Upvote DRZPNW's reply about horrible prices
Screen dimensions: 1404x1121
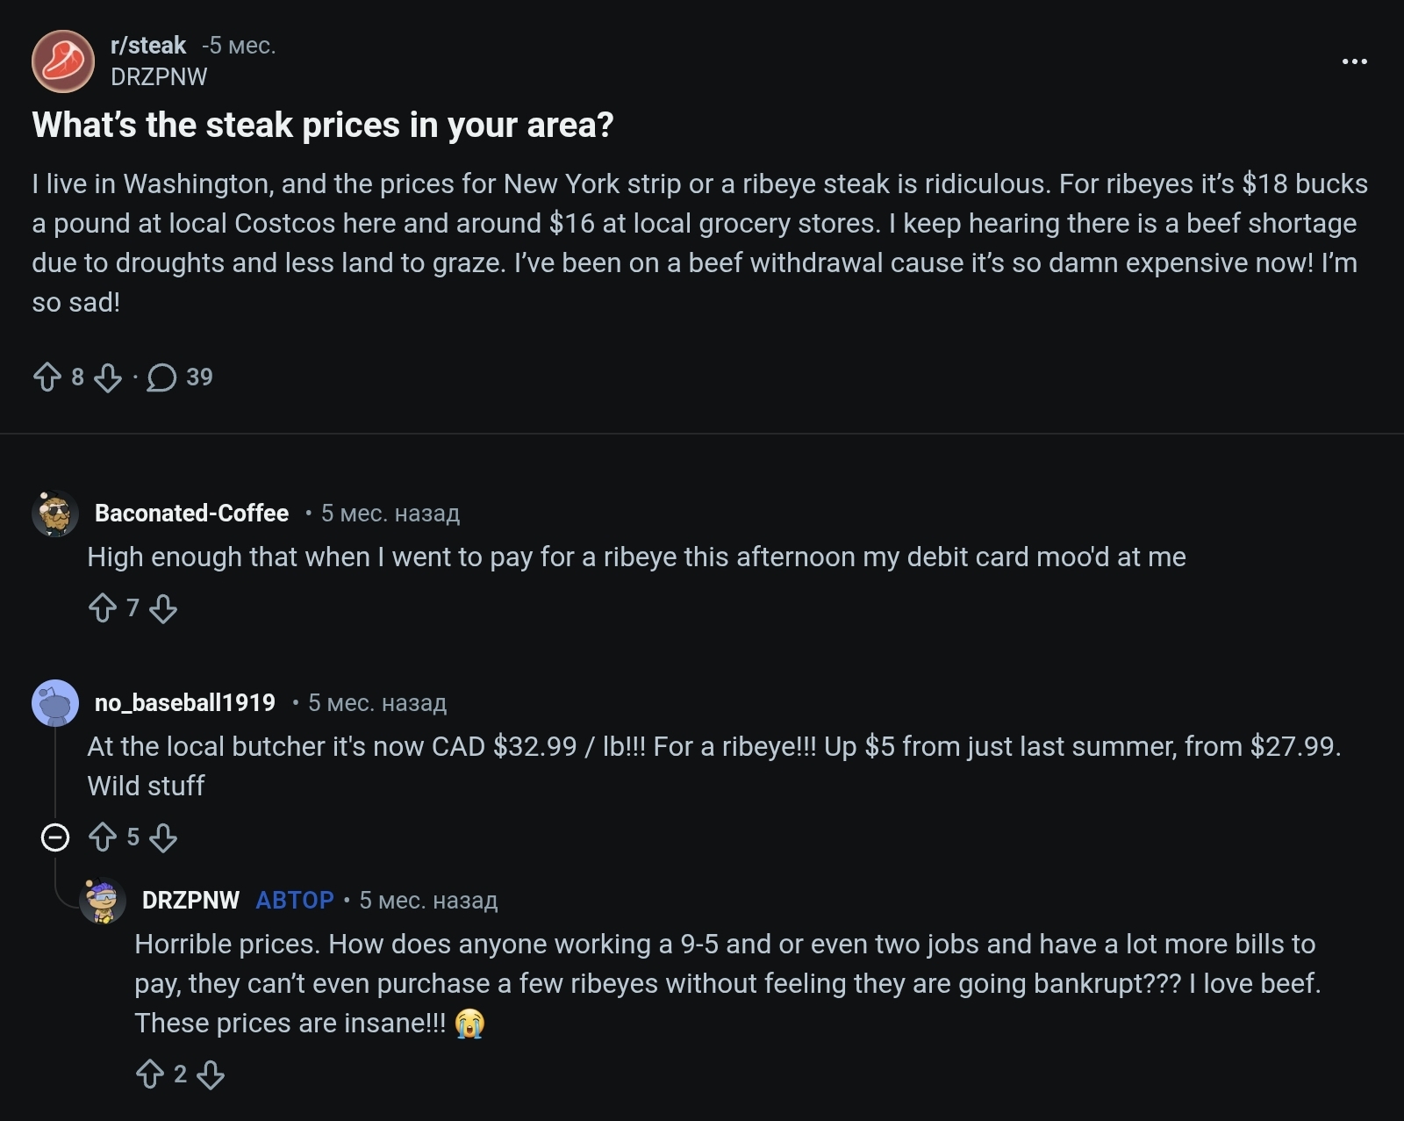[150, 1074]
